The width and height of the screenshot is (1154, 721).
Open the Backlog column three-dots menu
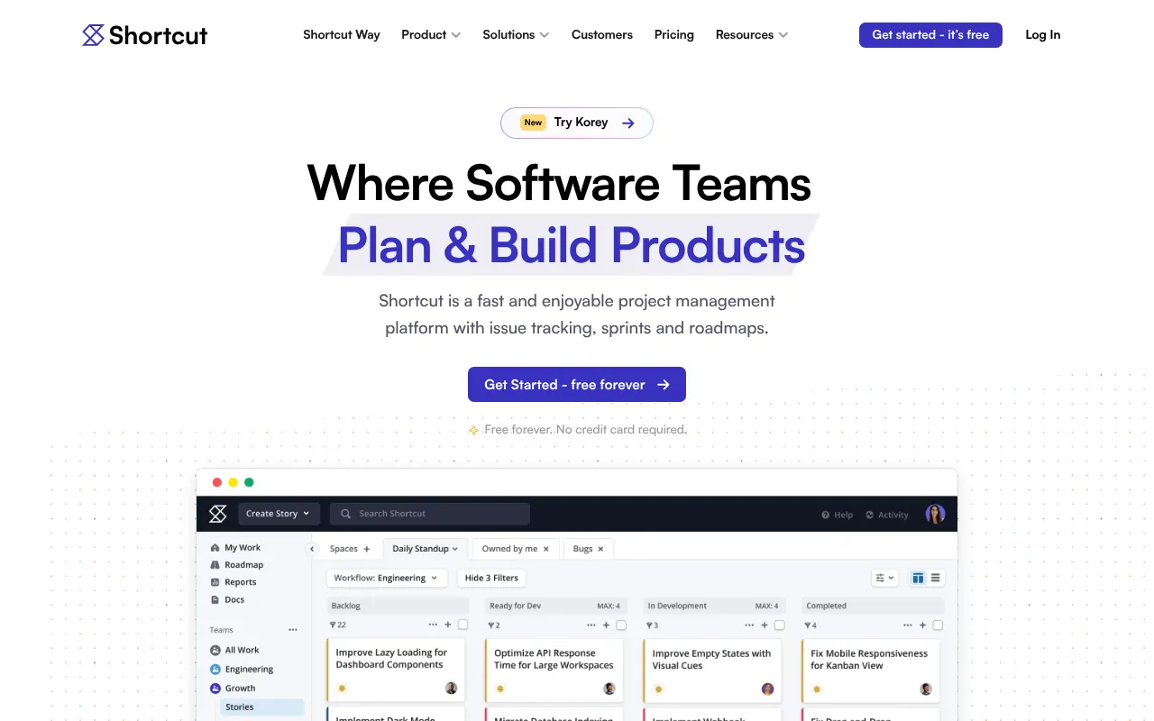[434, 625]
